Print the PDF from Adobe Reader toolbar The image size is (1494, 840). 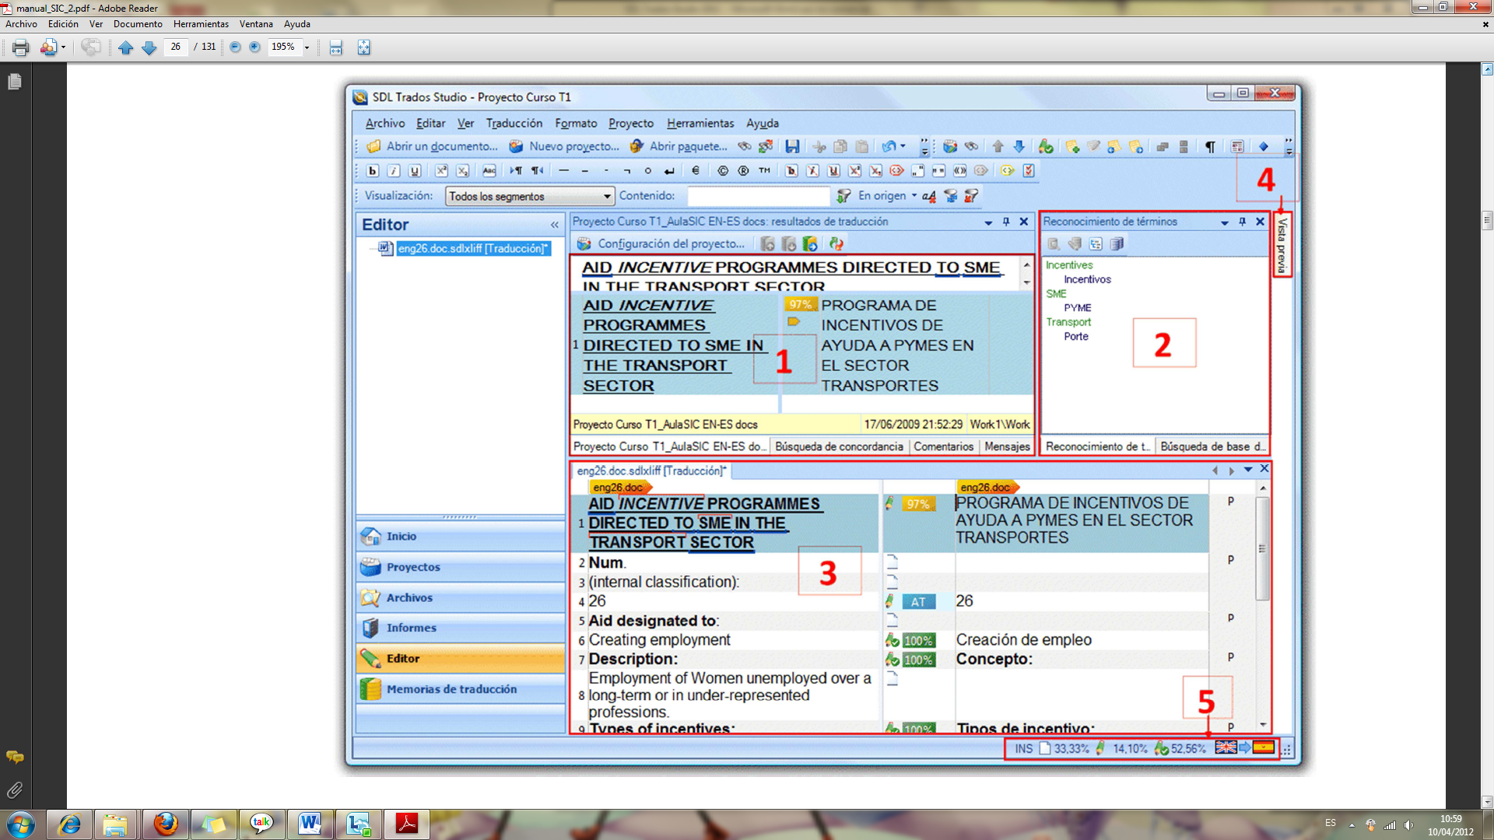pos(20,47)
